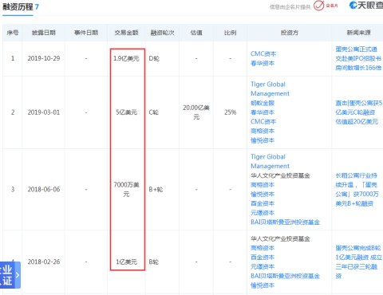Click the 天眼查 logo
383x295 pixels.
pos(366,5)
